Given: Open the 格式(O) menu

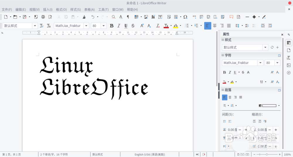Looking at the screenshot, I should [x=61, y=10].
